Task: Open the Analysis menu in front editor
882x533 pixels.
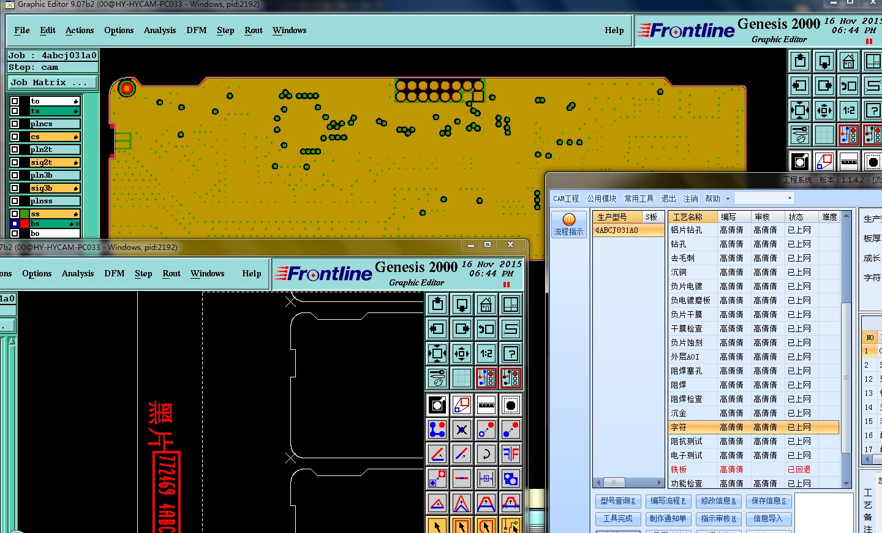Action: [x=78, y=273]
